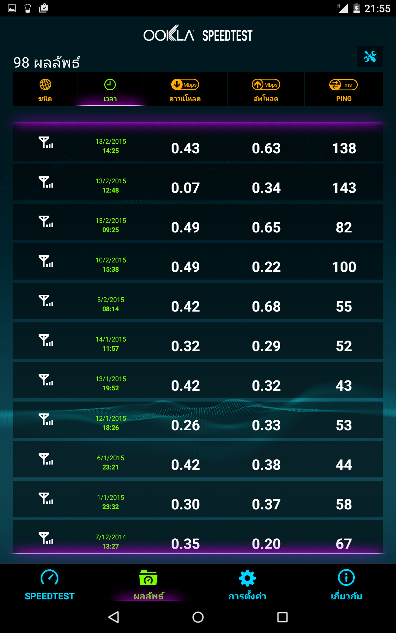Open result from 13/2/2015 at 12:48
The width and height of the screenshot is (396, 633).
coord(198,186)
